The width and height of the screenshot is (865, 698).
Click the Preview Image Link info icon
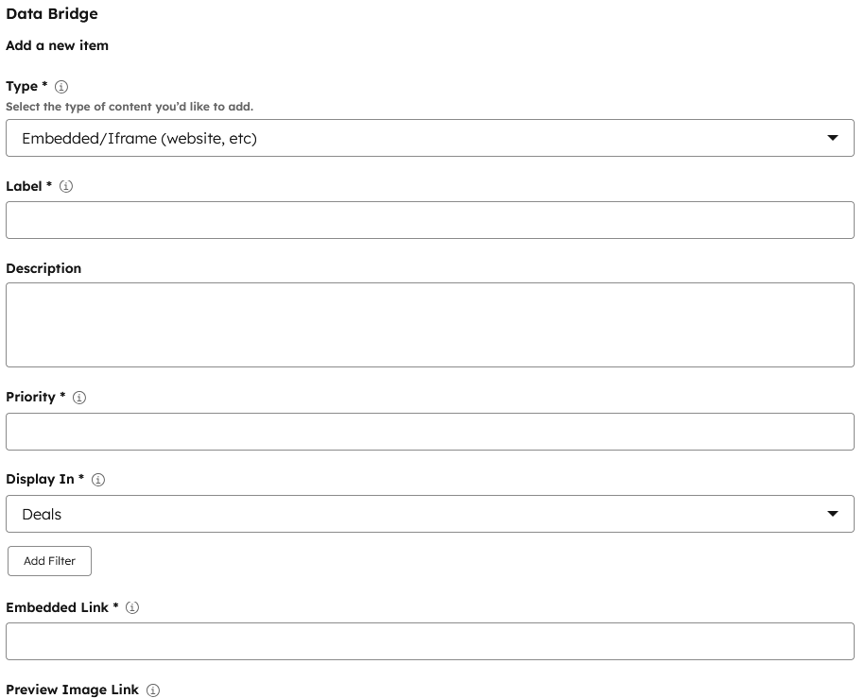point(153,690)
